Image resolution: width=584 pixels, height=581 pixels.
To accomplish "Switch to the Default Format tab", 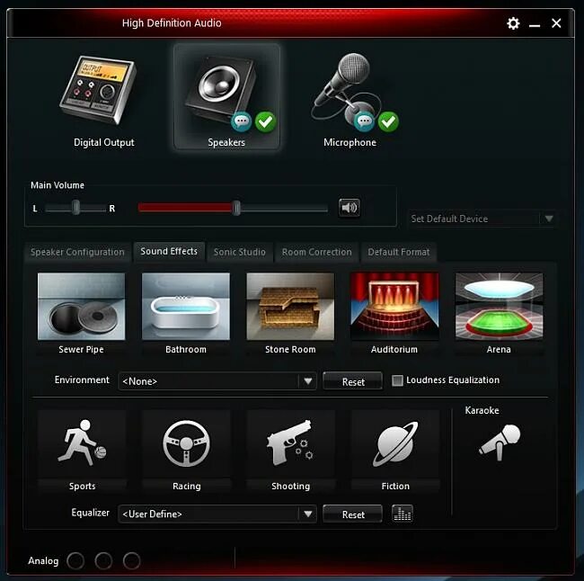I will coord(399,252).
